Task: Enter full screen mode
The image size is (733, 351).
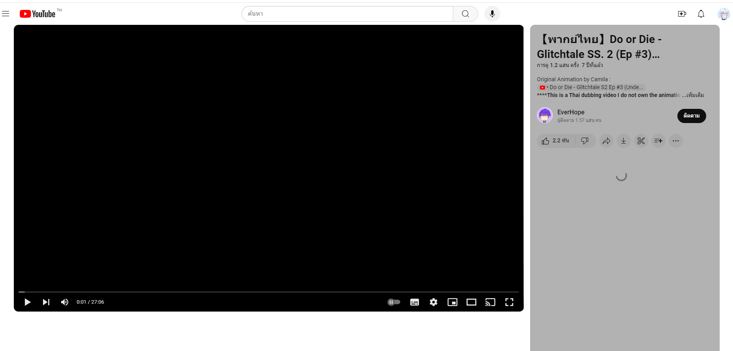Action: 509,302
